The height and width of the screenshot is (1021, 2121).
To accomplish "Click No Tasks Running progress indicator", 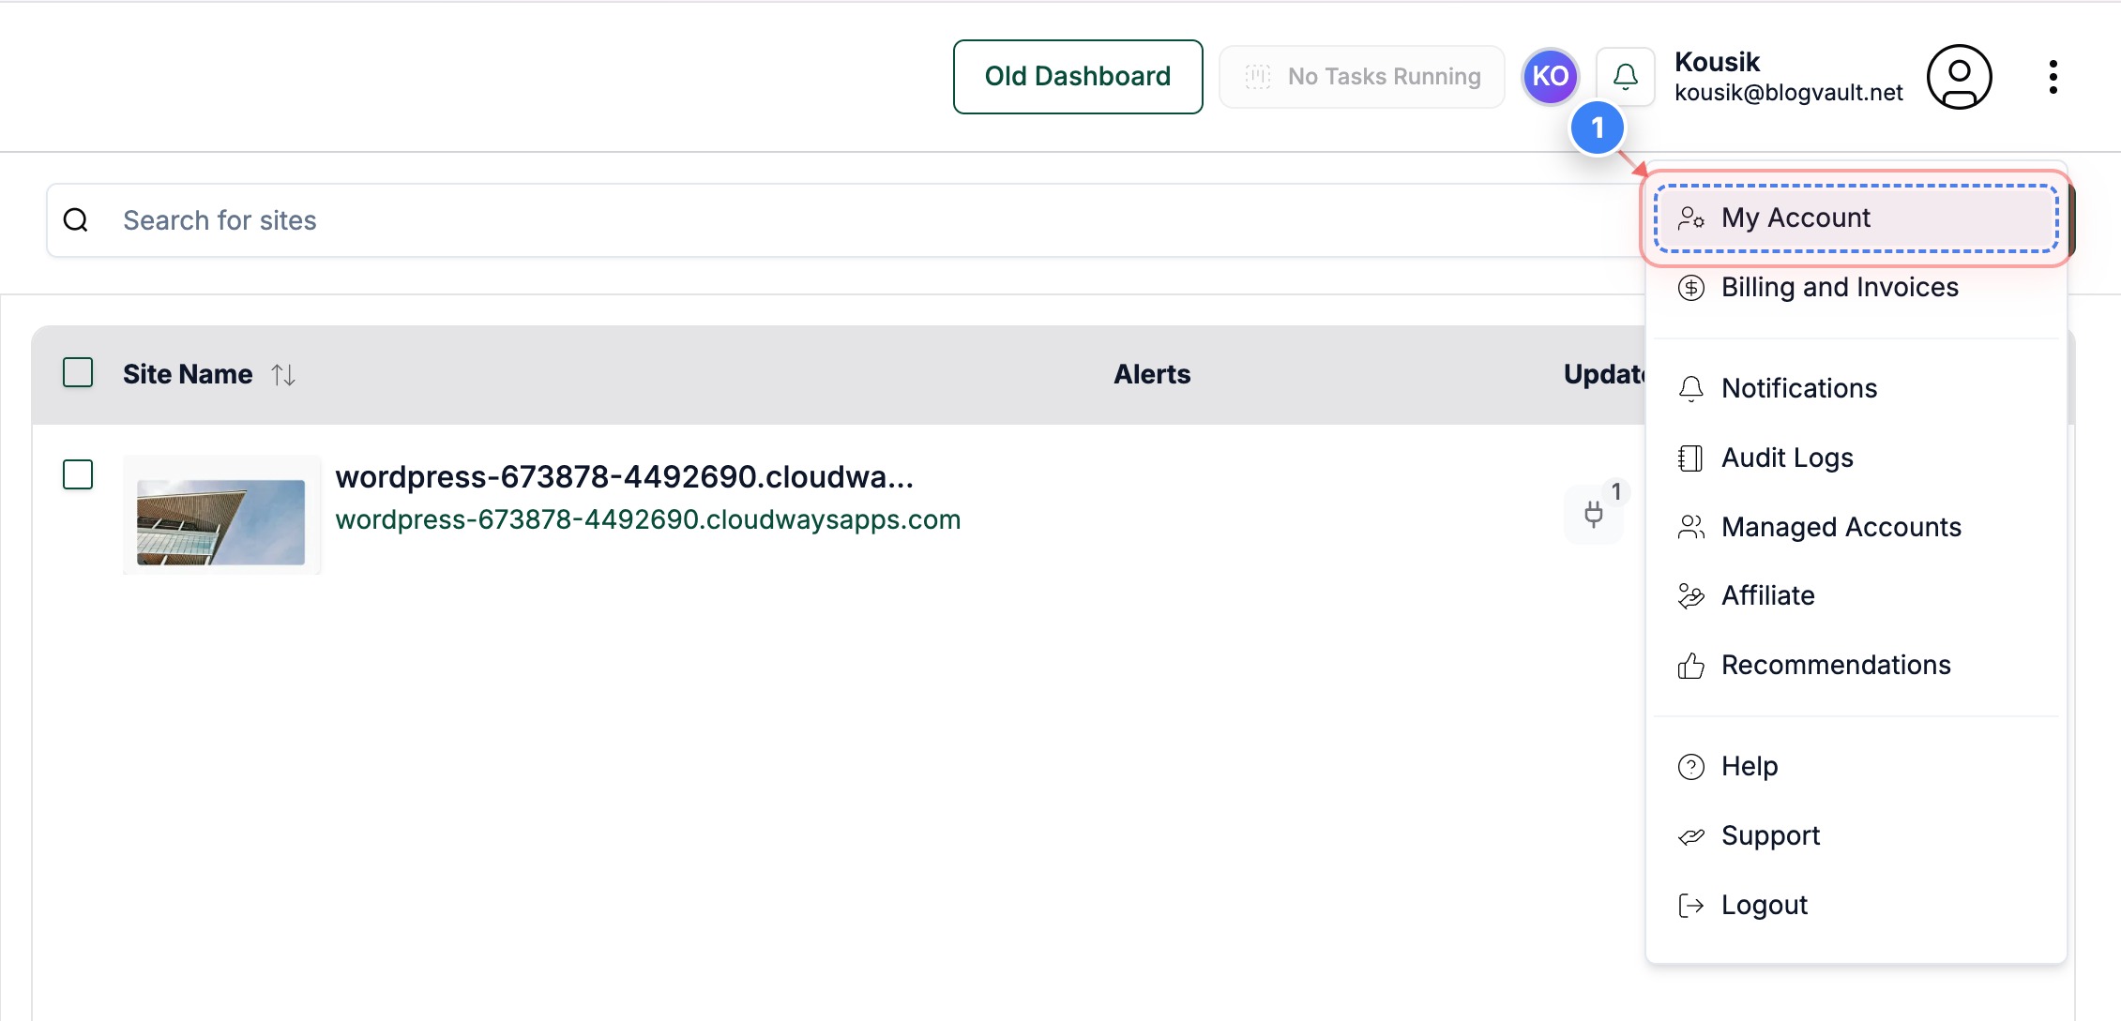I will pyautogui.click(x=1362, y=76).
